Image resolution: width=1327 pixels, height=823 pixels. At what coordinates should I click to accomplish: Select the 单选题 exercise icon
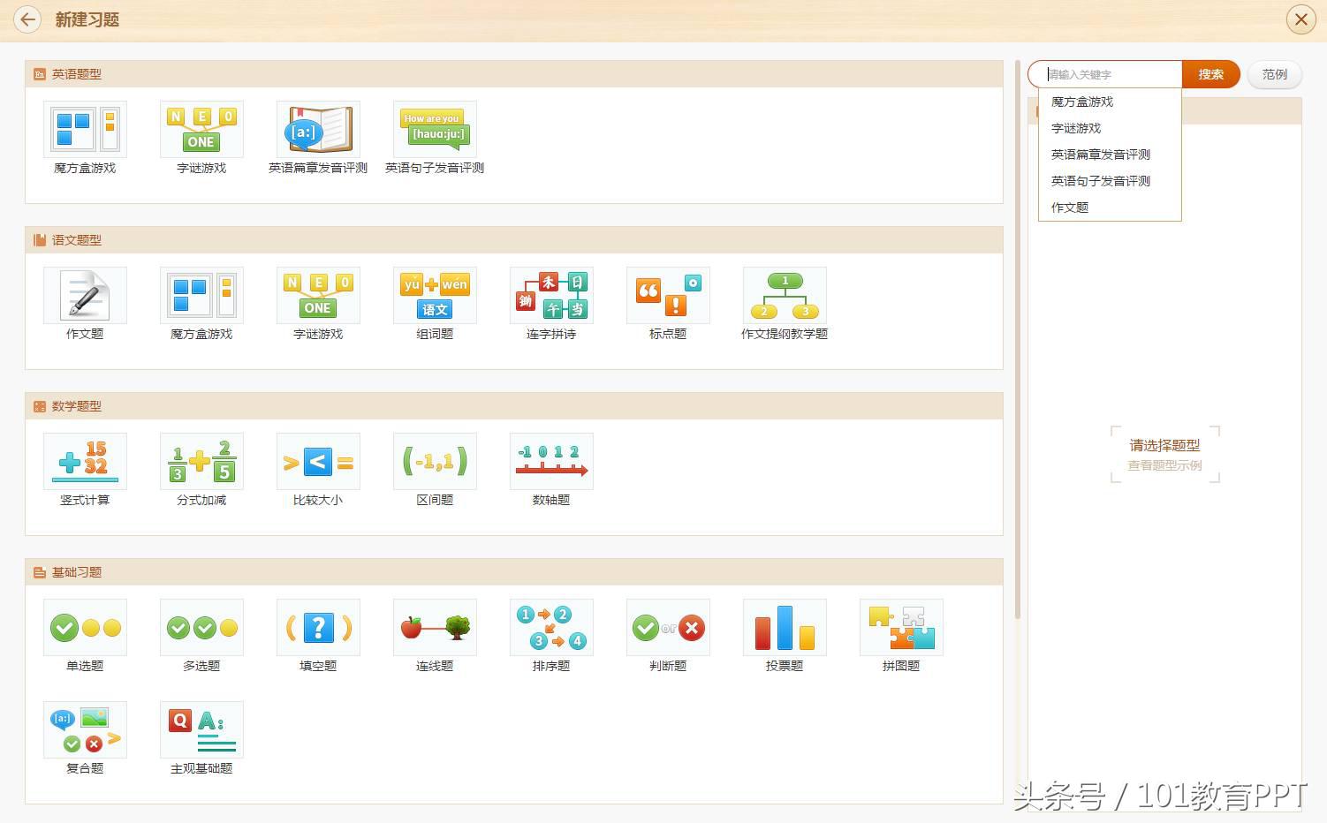(85, 627)
